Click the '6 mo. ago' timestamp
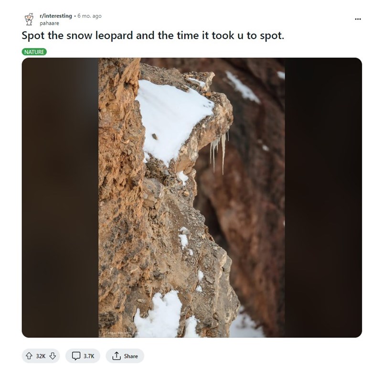Image resolution: width=382 pixels, height=369 pixels. coord(89,16)
